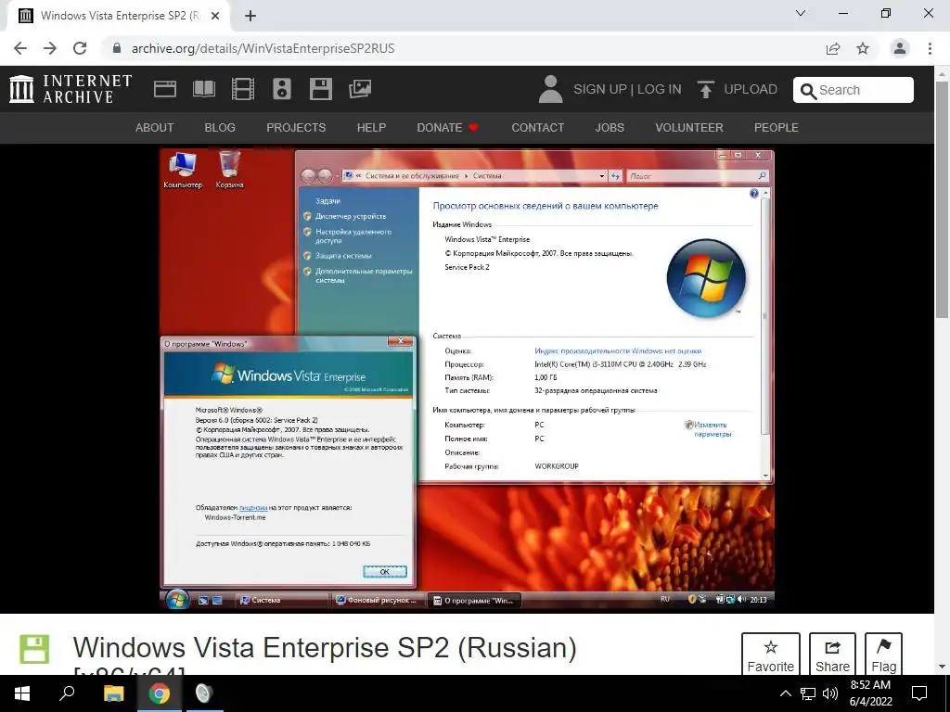Open VOLUNTEER menu item
Viewport: 950px width, 712px height.
[x=689, y=128]
